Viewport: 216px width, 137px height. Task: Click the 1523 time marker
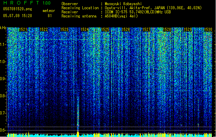click(64, 29)
